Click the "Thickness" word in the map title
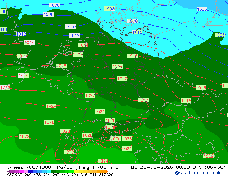 (x=12, y=167)
